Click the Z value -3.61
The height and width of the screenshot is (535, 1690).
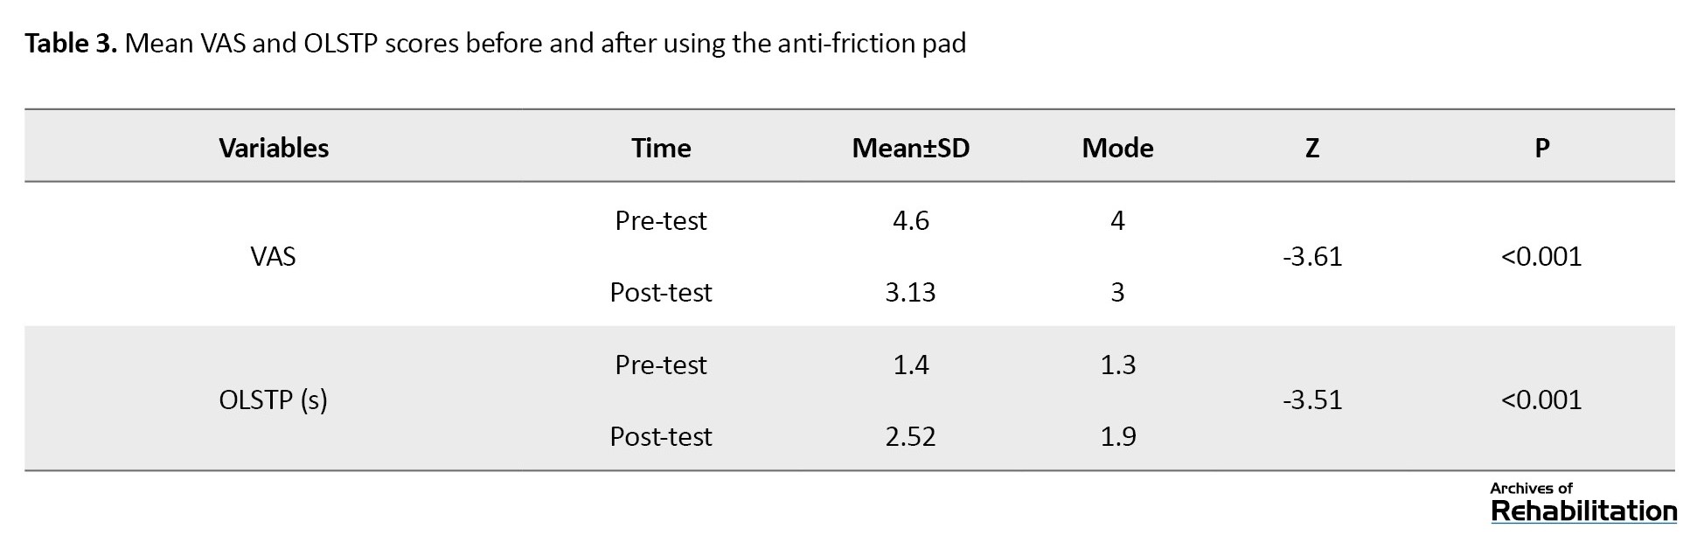point(1311,256)
